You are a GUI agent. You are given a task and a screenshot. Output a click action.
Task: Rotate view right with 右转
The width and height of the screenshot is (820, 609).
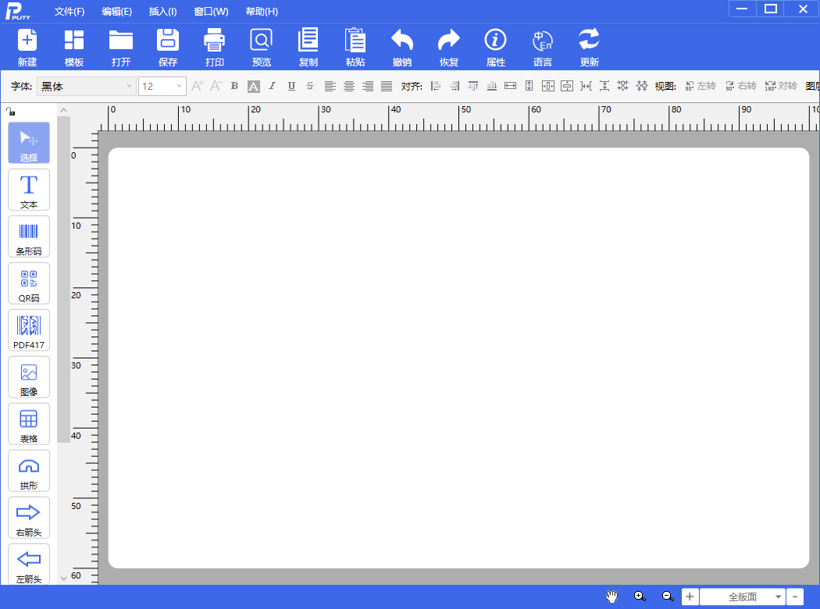point(740,86)
